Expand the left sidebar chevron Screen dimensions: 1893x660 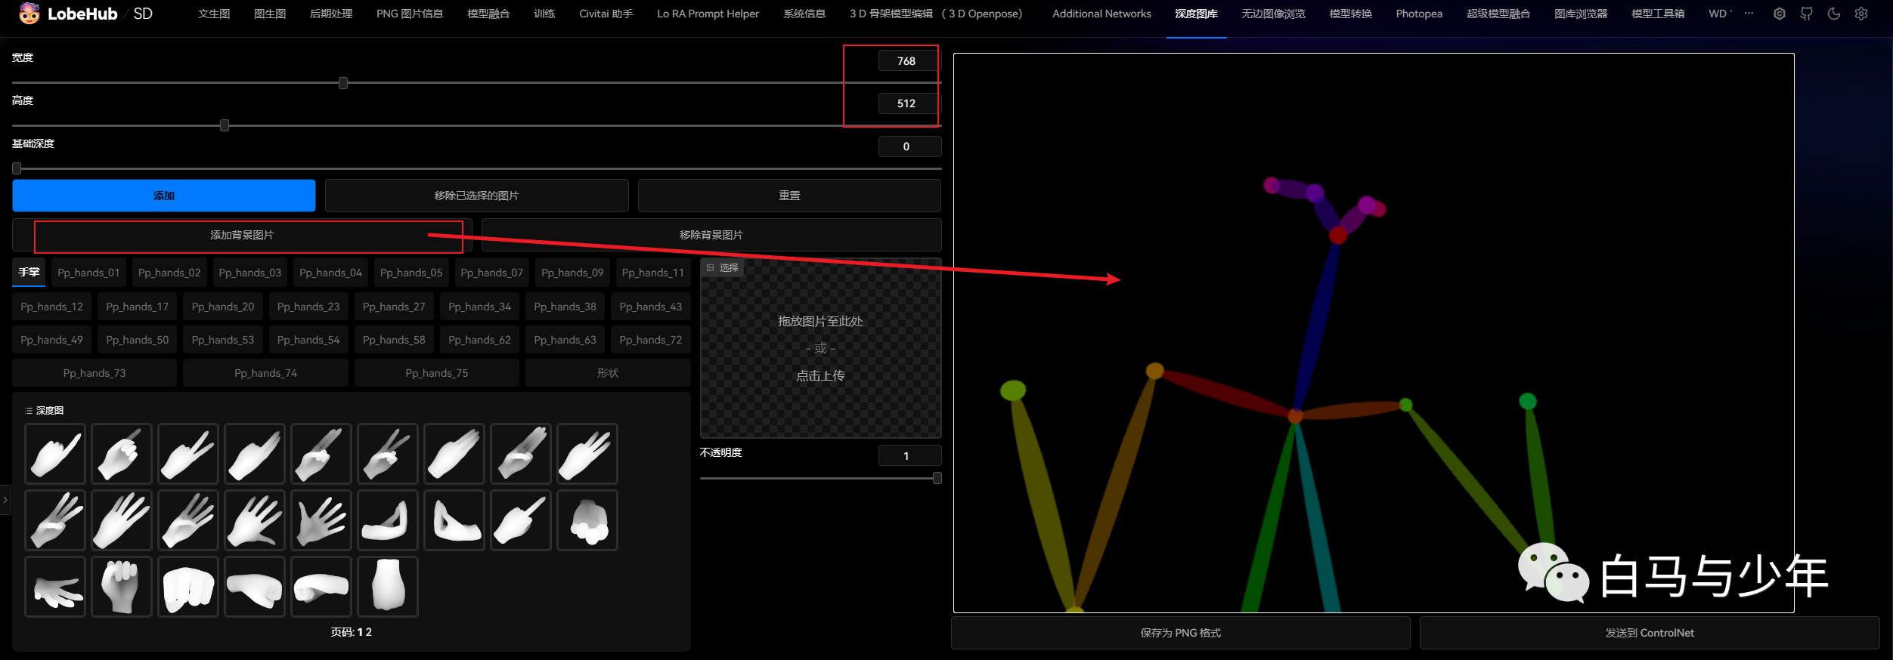5,500
